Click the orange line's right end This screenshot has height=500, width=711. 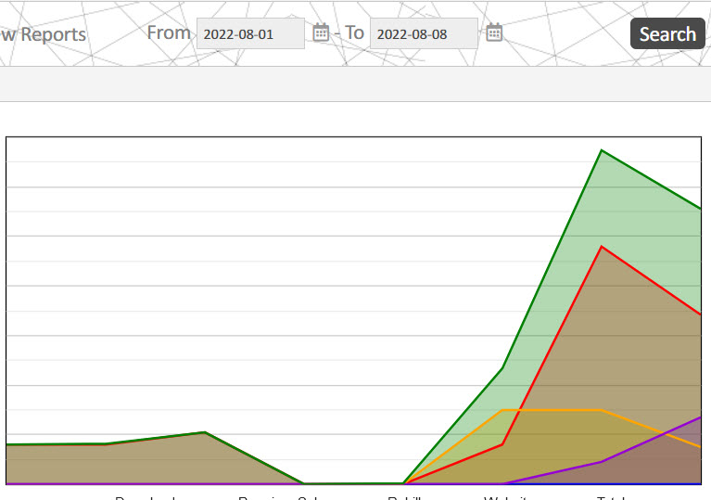click(x=698, y=446)
